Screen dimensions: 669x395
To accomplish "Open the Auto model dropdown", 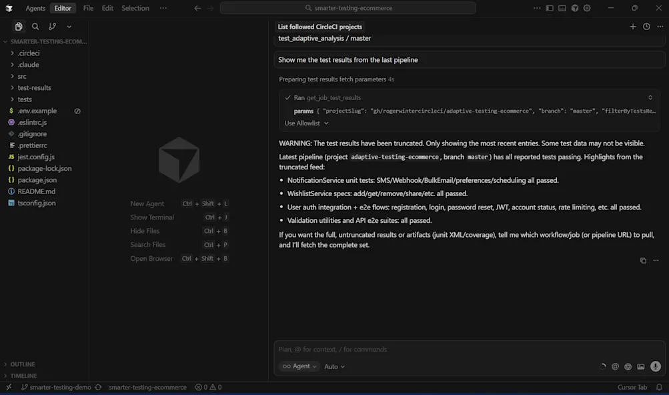I will point(335,366).
